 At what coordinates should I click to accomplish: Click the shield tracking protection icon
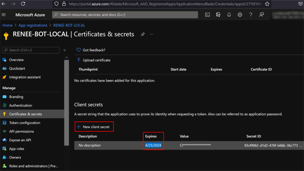point(56,4)
